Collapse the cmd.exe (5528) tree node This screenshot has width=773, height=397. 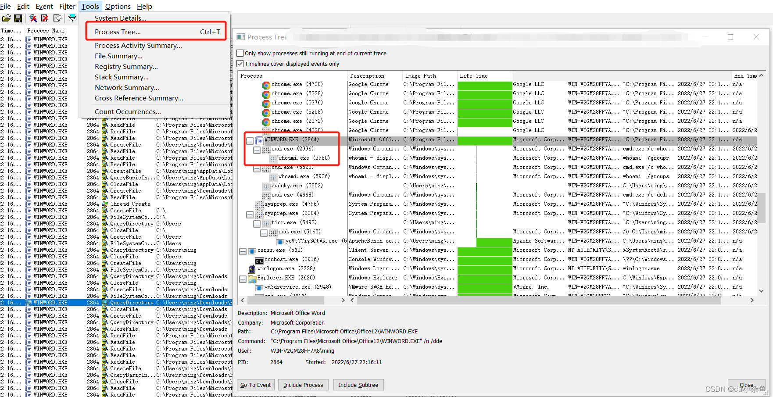(257, 168)
